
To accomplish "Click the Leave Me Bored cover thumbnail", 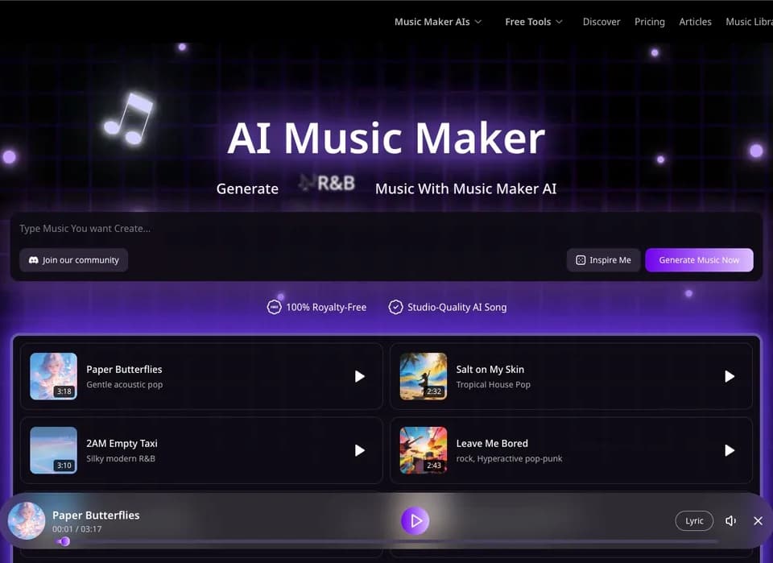I will (x=424, y=450).
